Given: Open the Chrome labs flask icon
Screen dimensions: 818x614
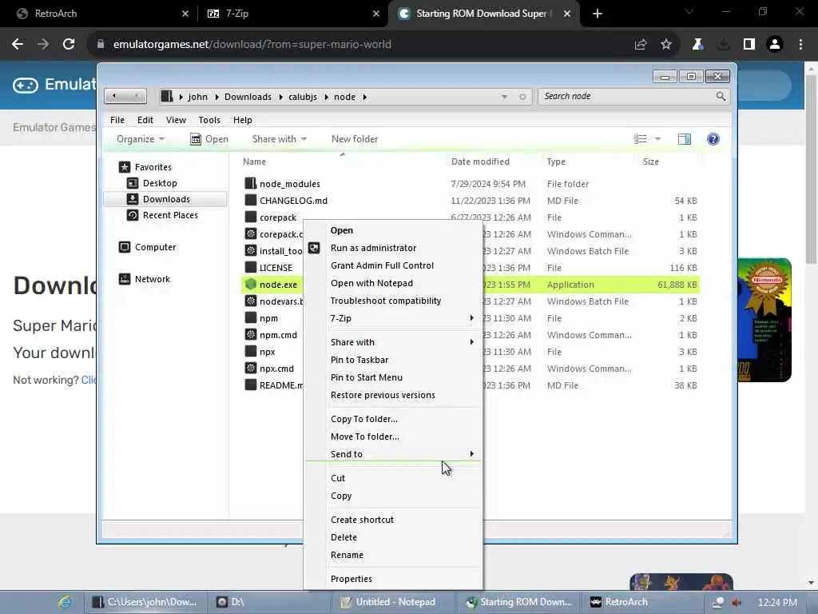Looking at the screenshot, I should (x=697, y=45).
